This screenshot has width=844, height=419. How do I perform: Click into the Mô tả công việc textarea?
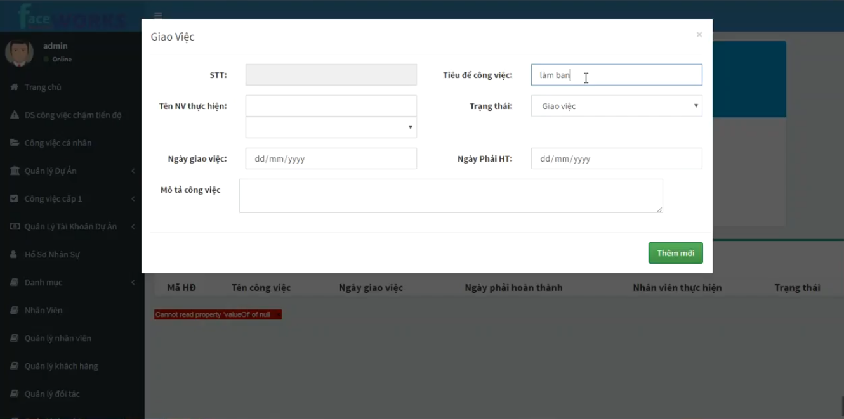point(451,196)
